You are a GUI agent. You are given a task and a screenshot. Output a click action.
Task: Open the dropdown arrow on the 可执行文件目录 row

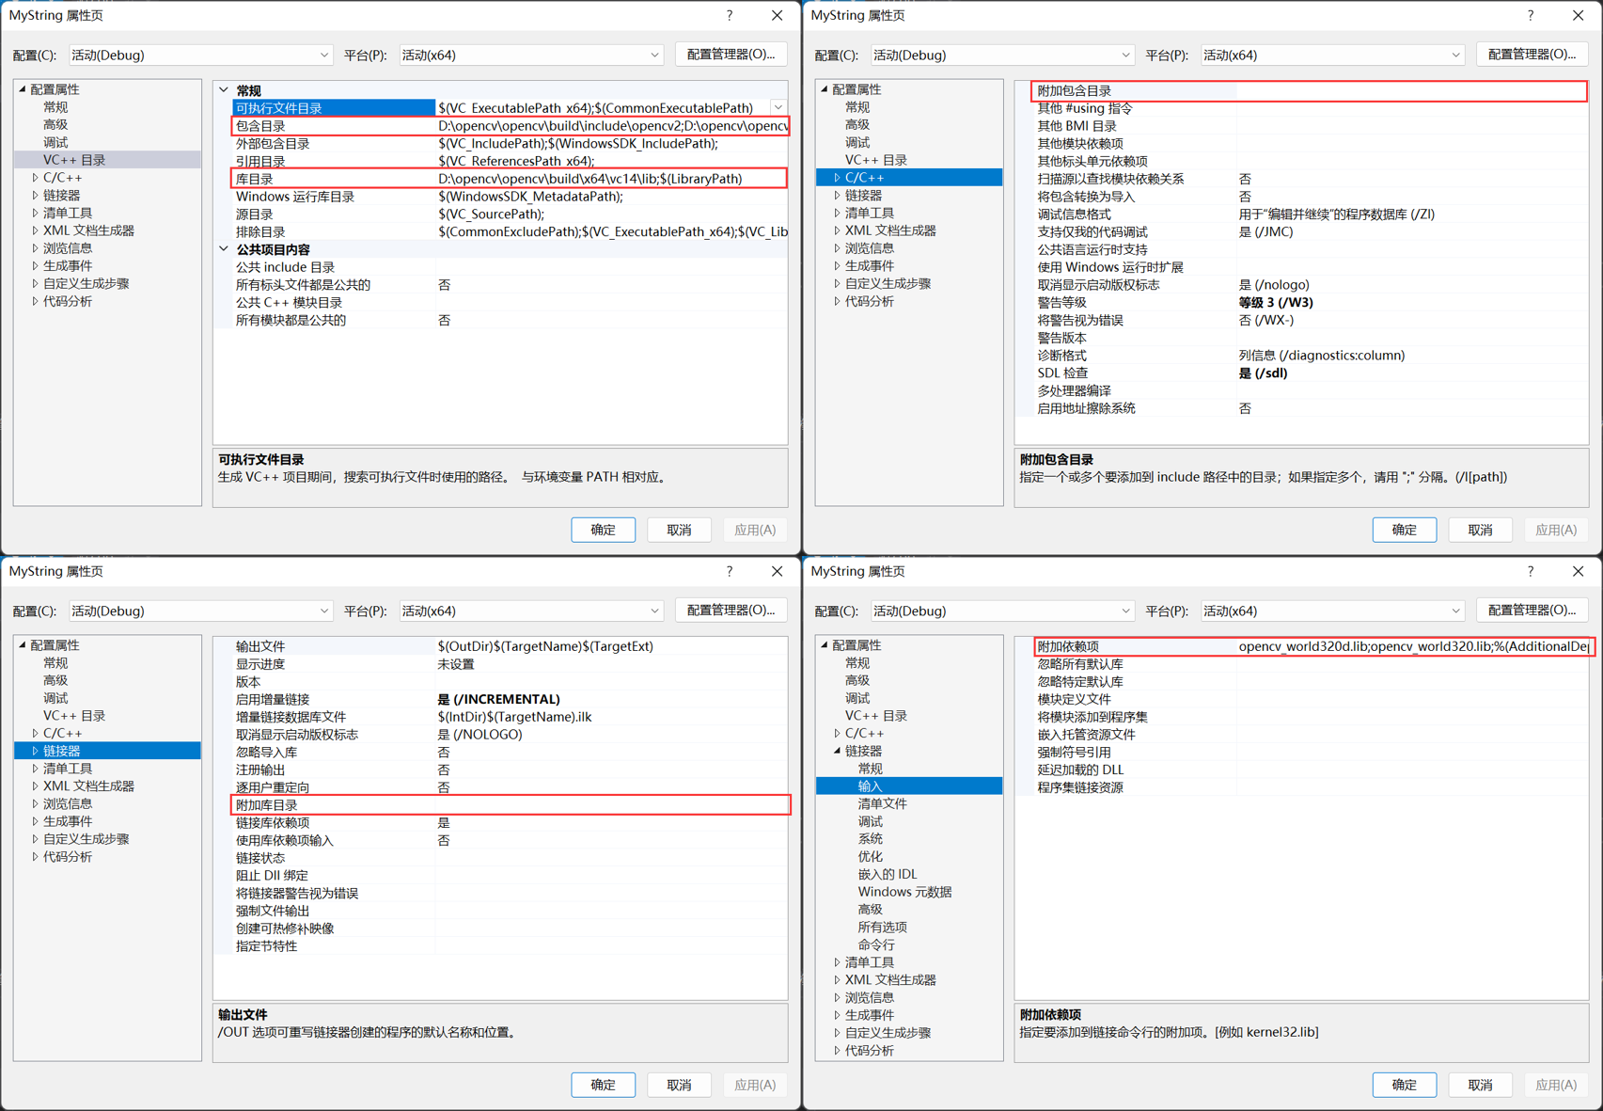click(778, 108)
